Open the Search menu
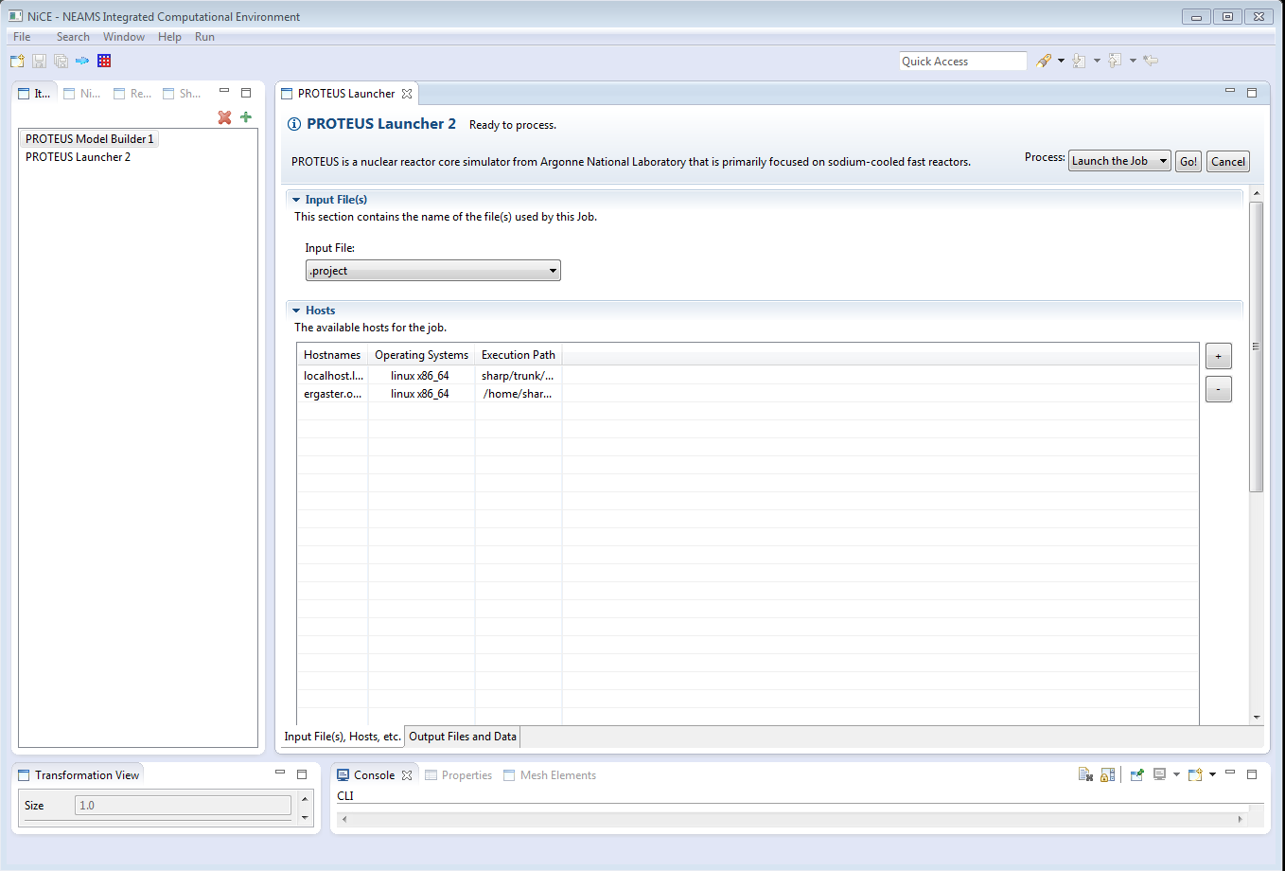1285x871 pixels. click(x=73, y=37)
